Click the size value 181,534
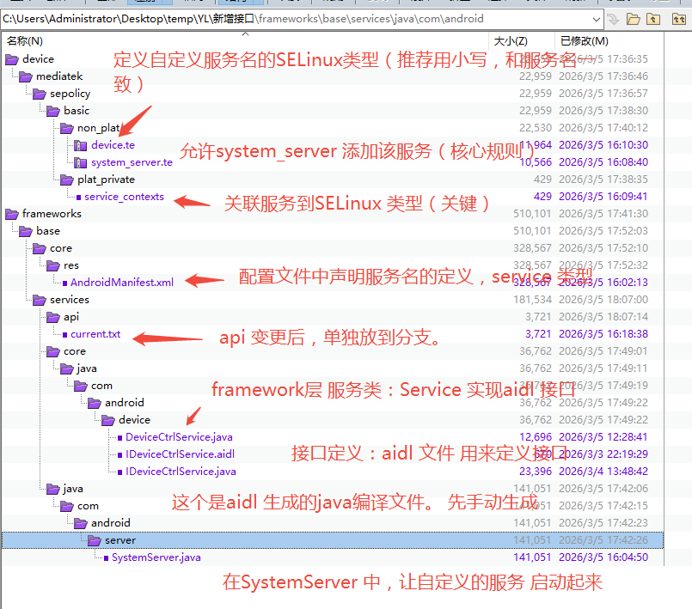This screenshot has height=609, width=692. (532, 300)
